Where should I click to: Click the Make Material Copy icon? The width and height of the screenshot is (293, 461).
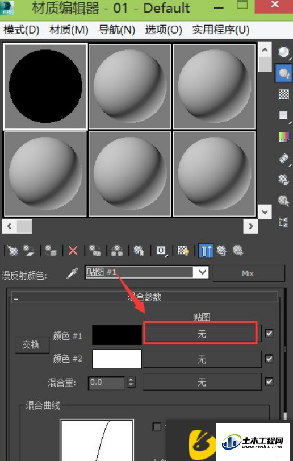(x=95, y=251)
